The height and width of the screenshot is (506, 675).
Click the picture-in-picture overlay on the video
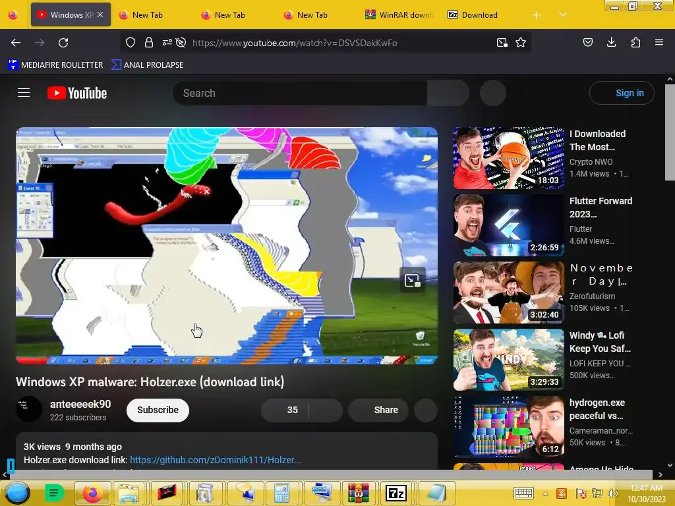(x=413, y=281)
